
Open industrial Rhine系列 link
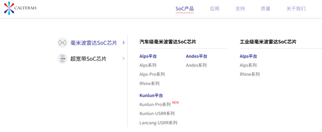click(x=250, y=74)
